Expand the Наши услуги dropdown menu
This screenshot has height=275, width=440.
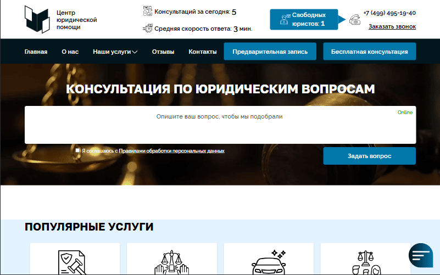coord(115,52)
